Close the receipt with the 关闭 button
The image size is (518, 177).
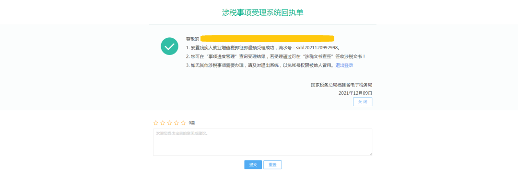coord(363,102)
